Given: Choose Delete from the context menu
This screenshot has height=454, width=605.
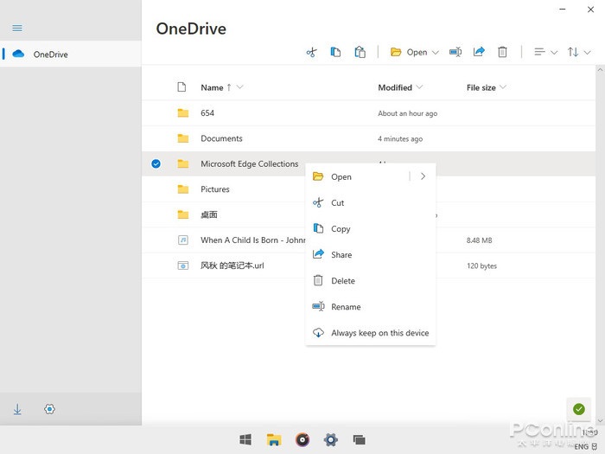Looking at the screenshot, I should coord(343,281).
